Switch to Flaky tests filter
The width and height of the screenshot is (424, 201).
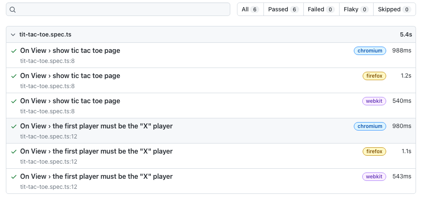pos(356,10)
